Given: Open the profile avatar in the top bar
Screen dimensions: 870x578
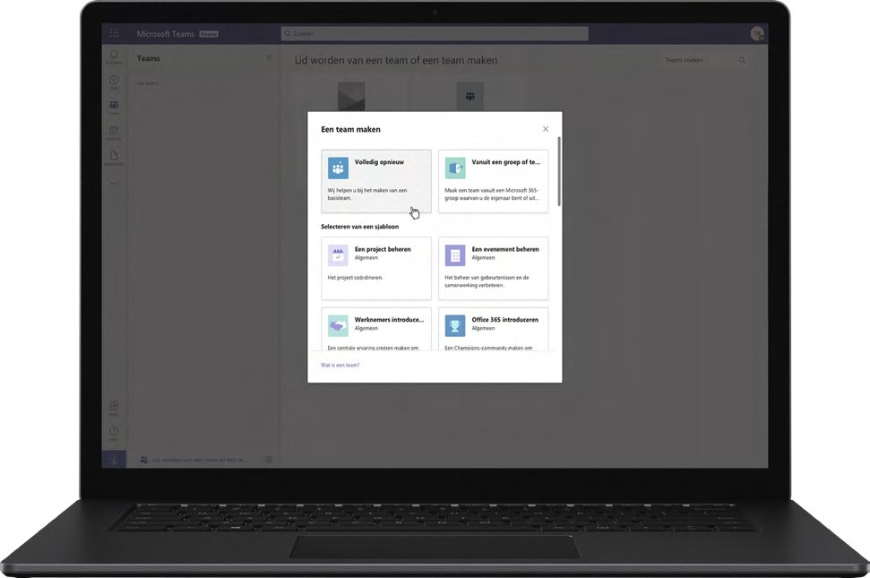Looking at the screenshot, I should 757,34.
